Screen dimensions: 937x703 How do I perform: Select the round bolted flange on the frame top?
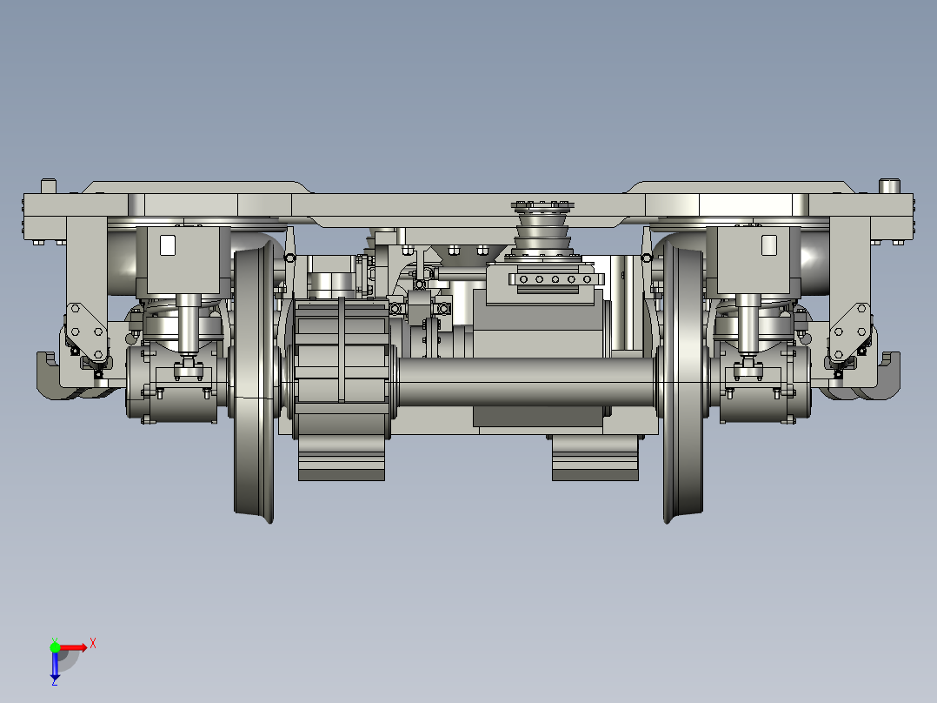[543, 206]
